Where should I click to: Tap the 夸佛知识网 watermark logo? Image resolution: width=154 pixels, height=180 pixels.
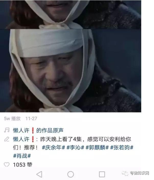point(135,173)
